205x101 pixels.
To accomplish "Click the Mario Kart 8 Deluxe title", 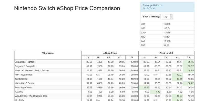I will click(x=25, y=83).
